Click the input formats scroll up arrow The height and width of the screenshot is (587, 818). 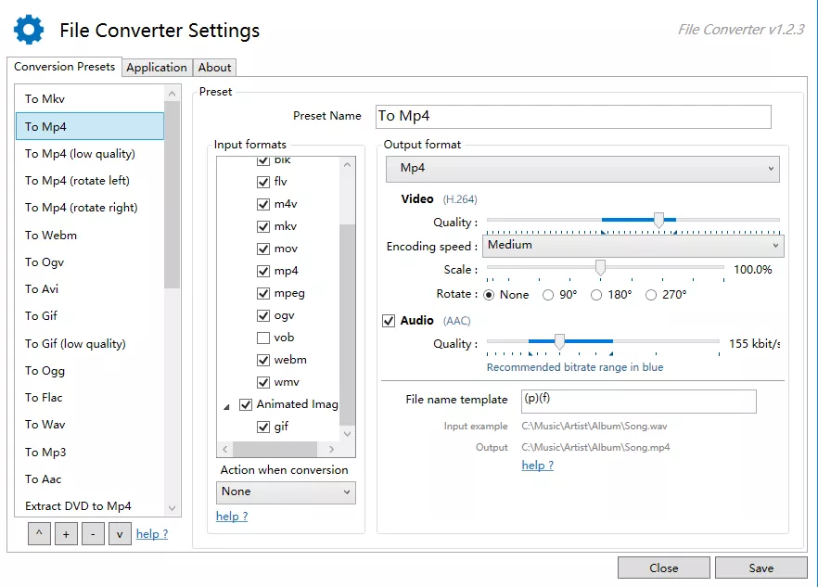348,164
